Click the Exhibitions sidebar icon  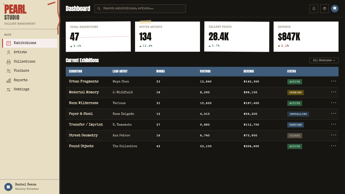[9, 43]
